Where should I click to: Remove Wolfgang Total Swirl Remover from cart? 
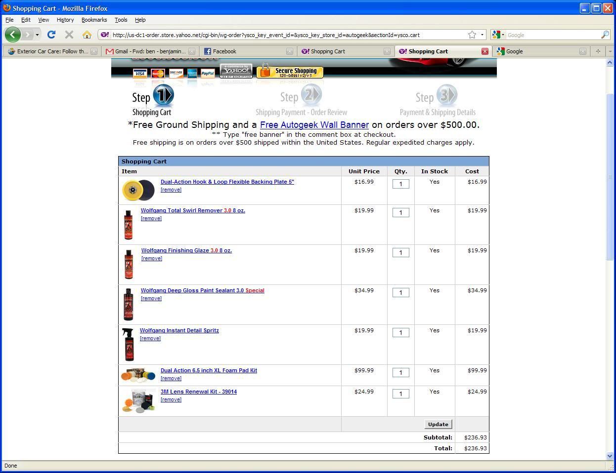click(151, 218)
